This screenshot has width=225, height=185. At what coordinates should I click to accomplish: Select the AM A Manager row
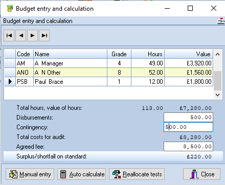(109, 63)
